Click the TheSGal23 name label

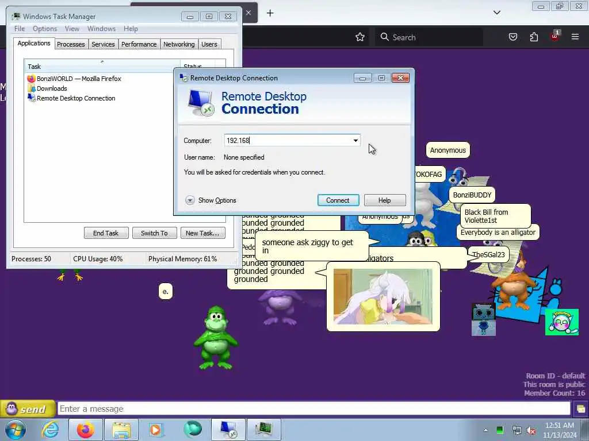488,254
